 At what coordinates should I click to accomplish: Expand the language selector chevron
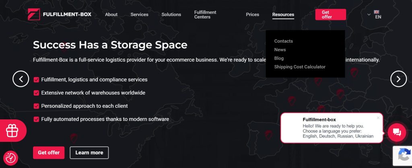pyautogui.click(x=369, y=14)
